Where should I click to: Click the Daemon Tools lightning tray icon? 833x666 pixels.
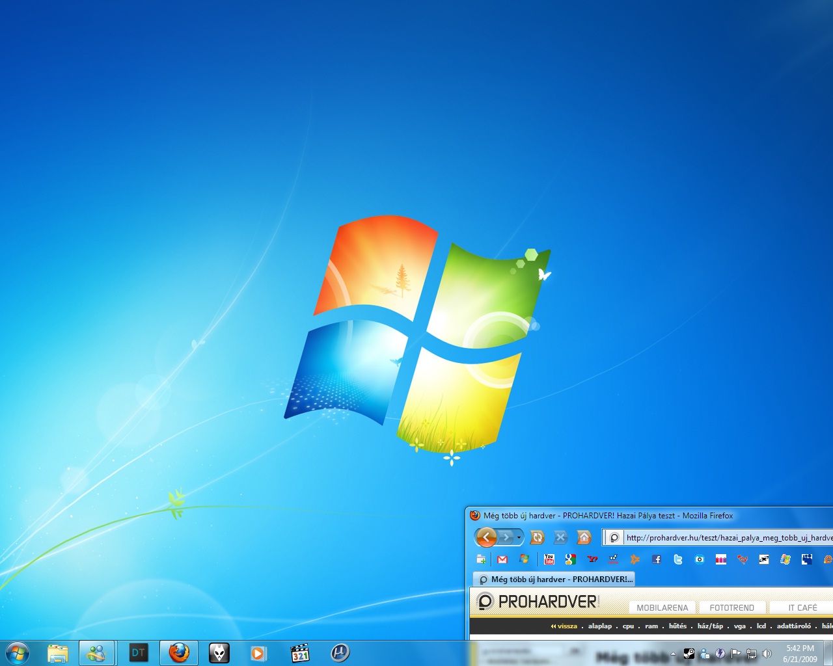coord(720,654)
